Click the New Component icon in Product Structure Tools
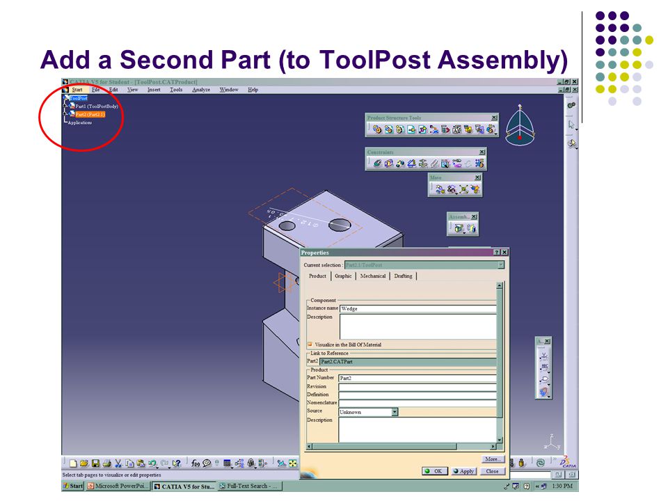 point(376,129)
